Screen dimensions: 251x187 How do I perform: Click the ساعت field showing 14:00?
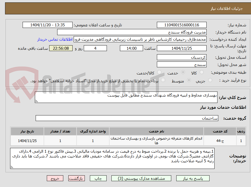[131, 48]
